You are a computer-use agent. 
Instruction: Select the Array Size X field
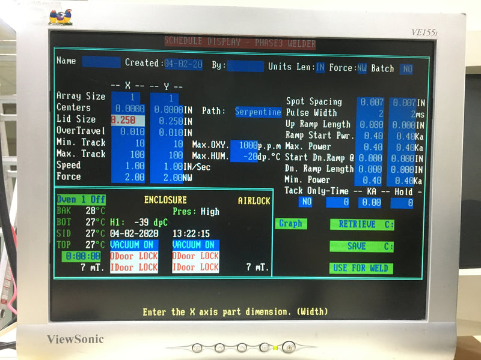[126, 97]
